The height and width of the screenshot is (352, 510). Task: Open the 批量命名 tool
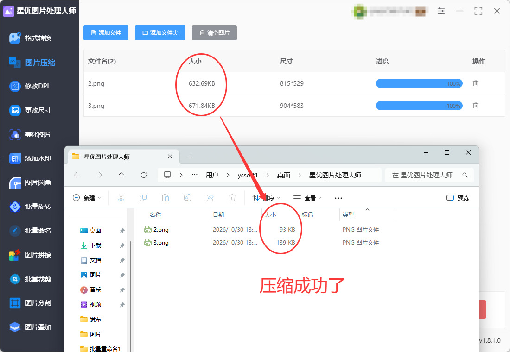click(30, 231)
